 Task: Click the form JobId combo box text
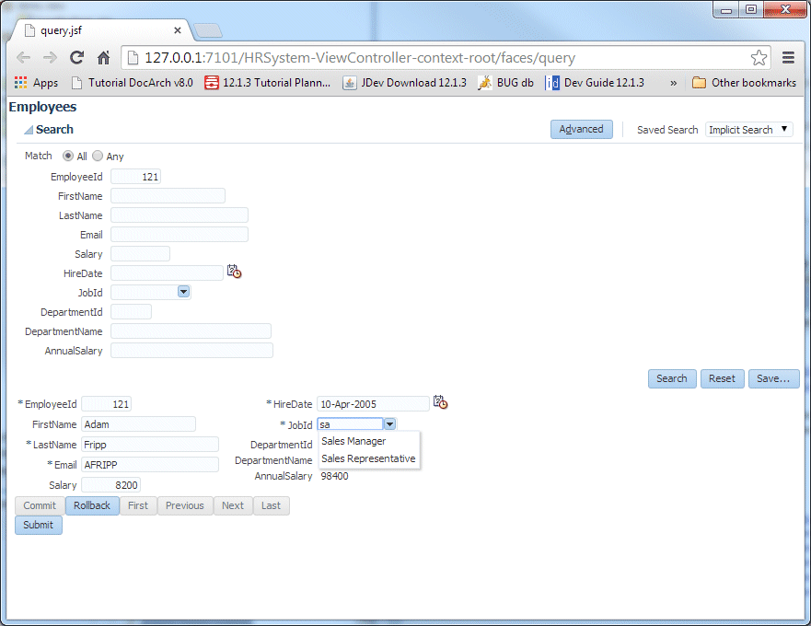click(350, 424)
